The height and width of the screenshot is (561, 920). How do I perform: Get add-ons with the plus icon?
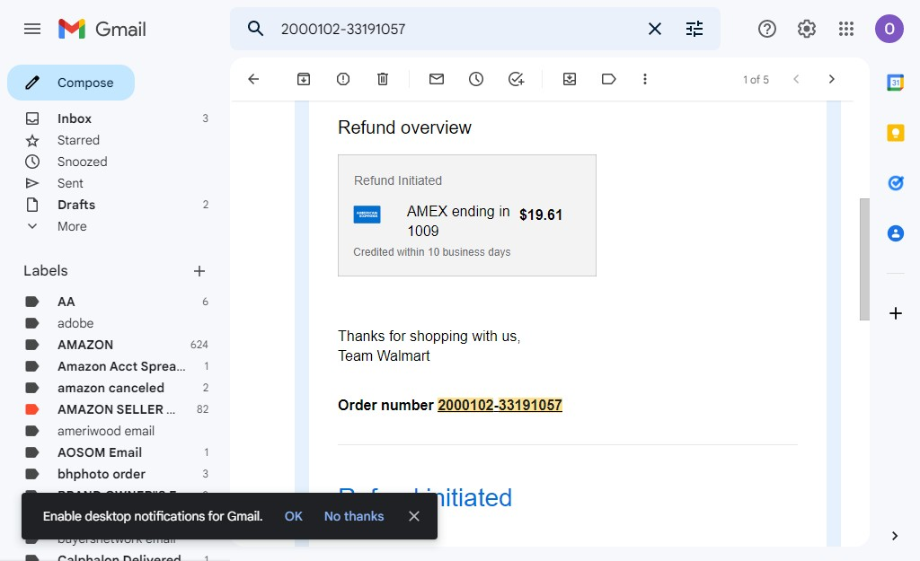coord(896,313)
